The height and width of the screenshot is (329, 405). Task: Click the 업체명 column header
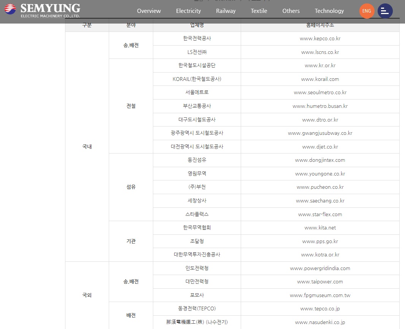point(197,25)
